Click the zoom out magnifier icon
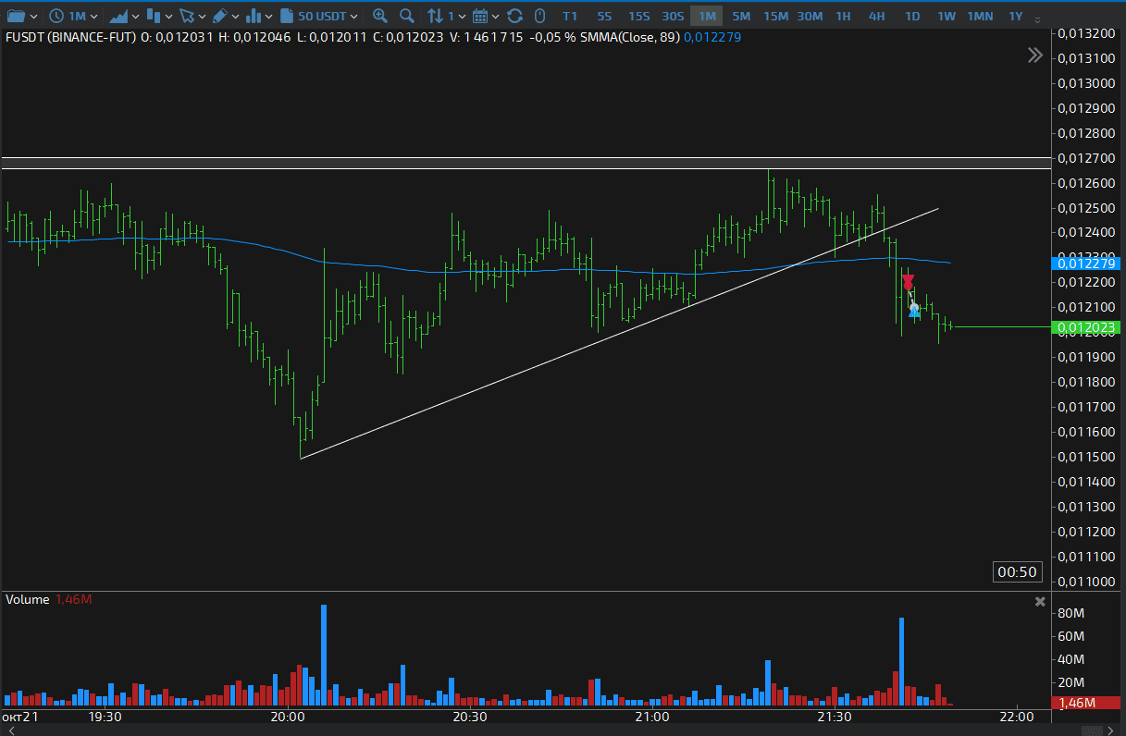Viewport: 1126px width, 736px height. tap(406, 16)
